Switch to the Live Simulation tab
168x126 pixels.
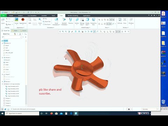coord(32,15)
